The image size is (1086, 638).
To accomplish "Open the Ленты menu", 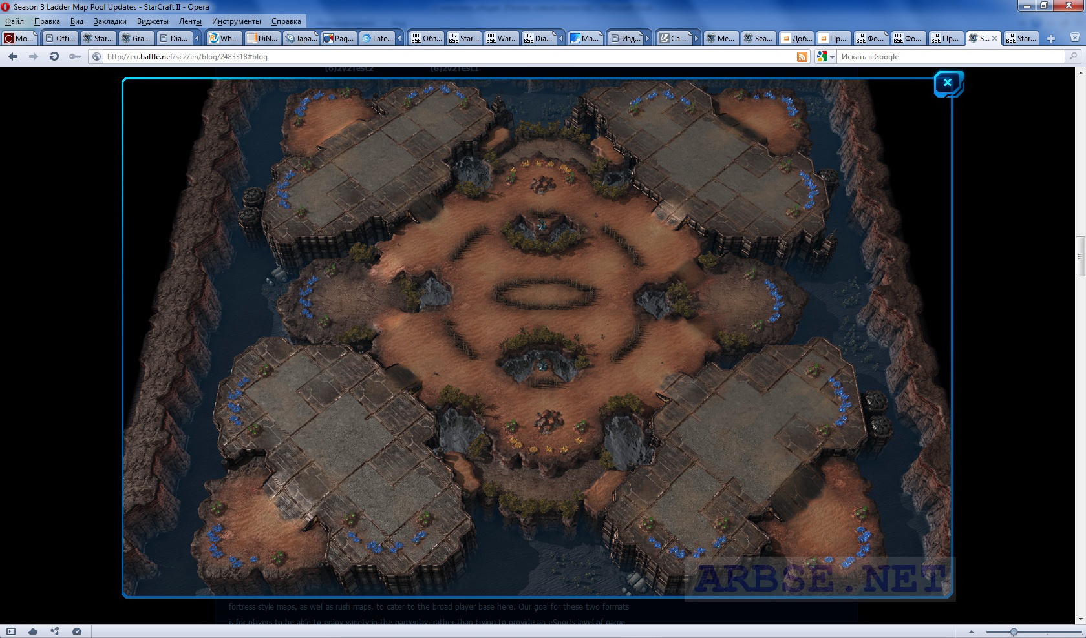I will (x=190, y=21).
